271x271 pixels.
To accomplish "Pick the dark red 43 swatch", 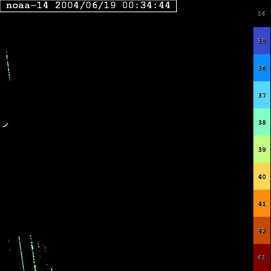I will (x=262, y=257).
